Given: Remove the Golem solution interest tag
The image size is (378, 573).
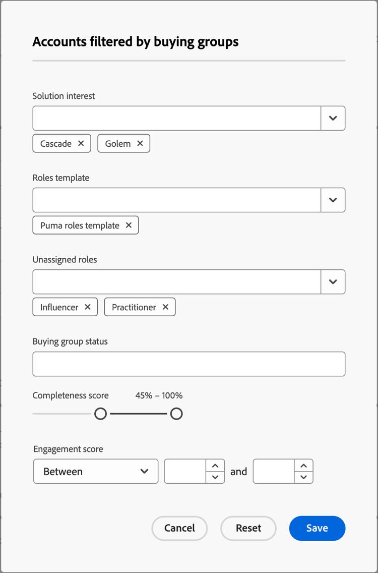Looking at the screenshot, I should coord(141,143).
